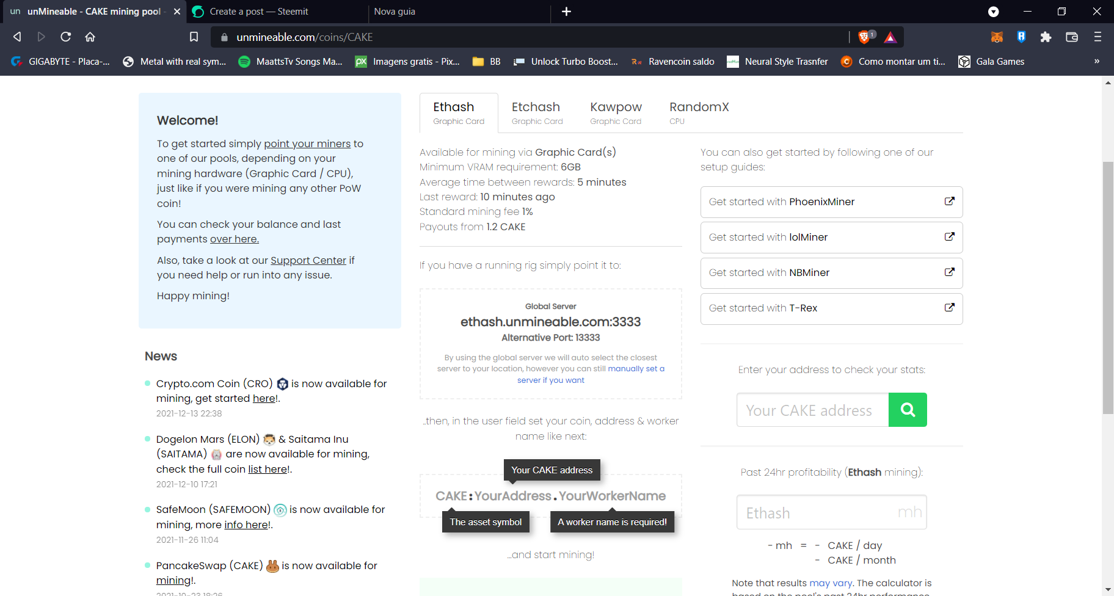Open the Brave wallet icon

1072,37
